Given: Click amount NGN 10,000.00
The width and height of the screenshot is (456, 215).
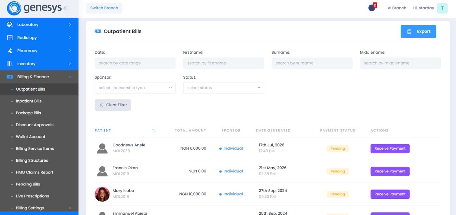Looking at the screenshot, I should click(x=192, y=194).
